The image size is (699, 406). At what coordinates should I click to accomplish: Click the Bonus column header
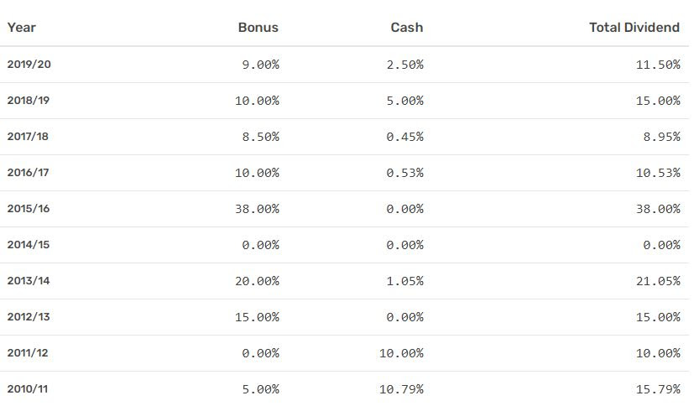point(258,28)
